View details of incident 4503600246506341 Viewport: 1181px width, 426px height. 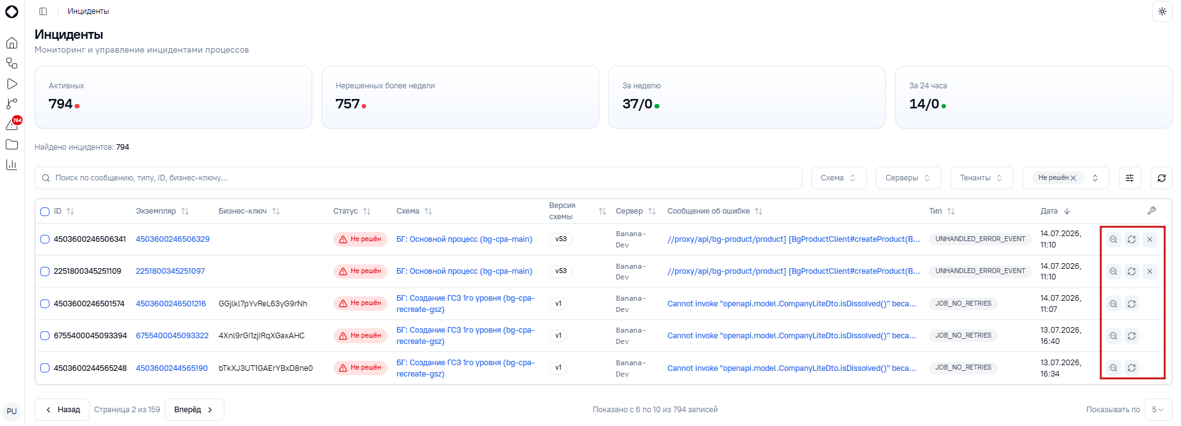click(x=1113, y=239)
